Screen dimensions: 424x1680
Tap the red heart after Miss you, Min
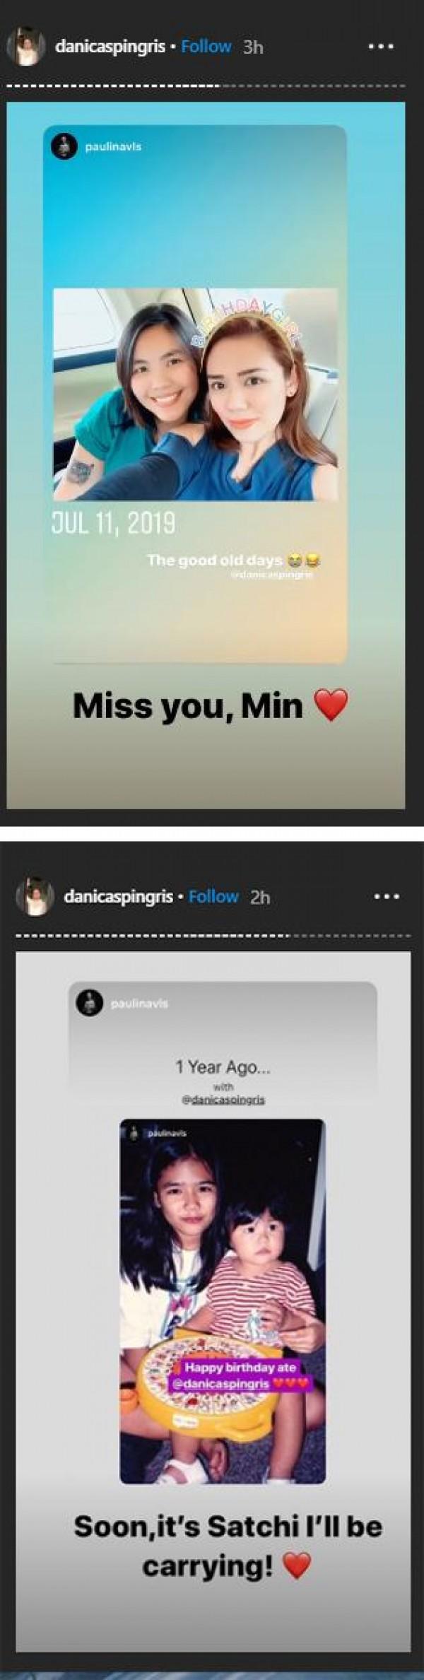tap(331, 706)
